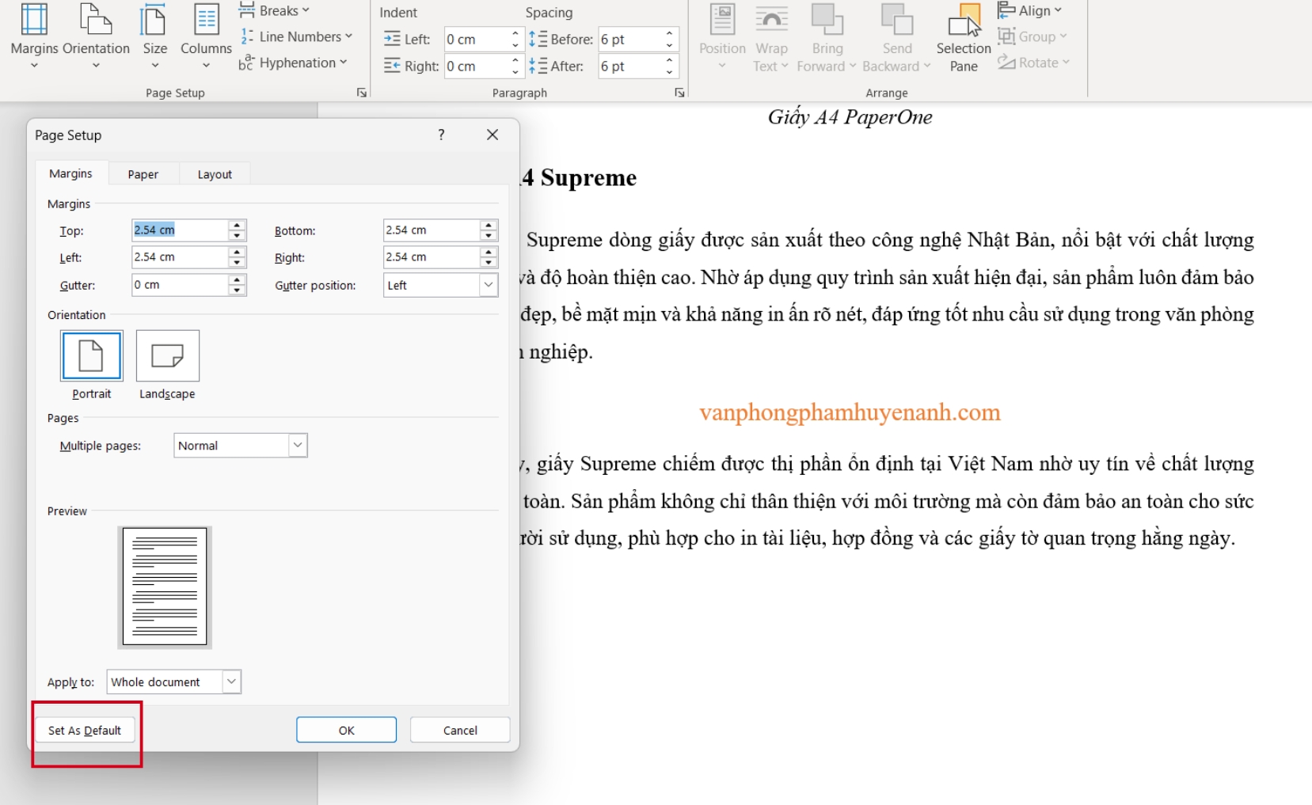Increase the Gutter value
This screenshot has width=1312, height=805.
237,279
